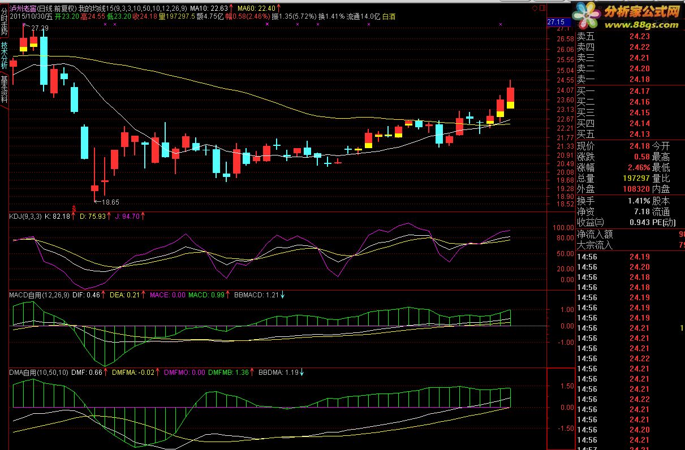
Task: Open the 白酒 sector link
Action: click(389, 17)
